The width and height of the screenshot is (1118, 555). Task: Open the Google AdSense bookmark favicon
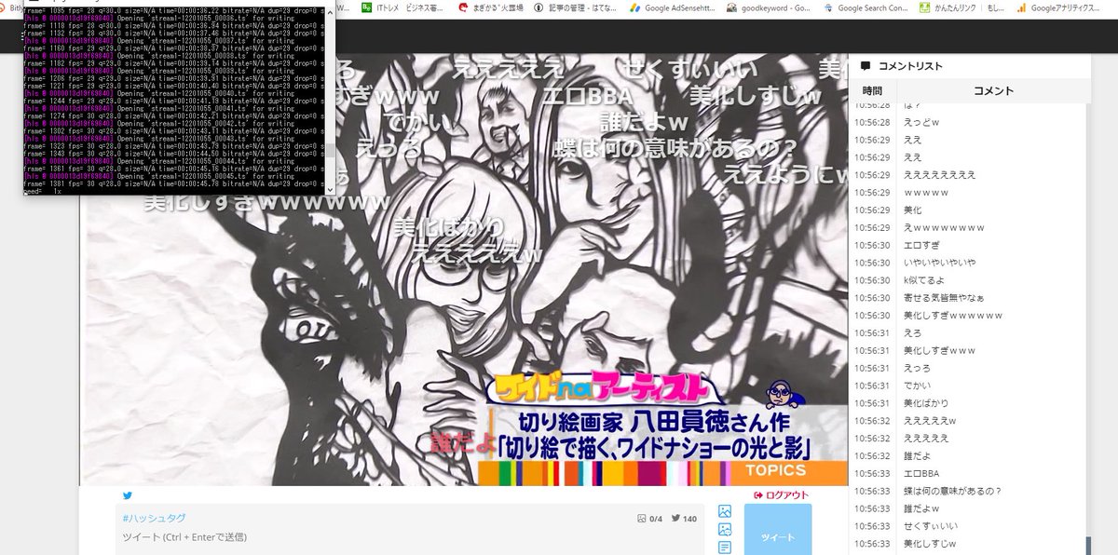click(636, 7)
